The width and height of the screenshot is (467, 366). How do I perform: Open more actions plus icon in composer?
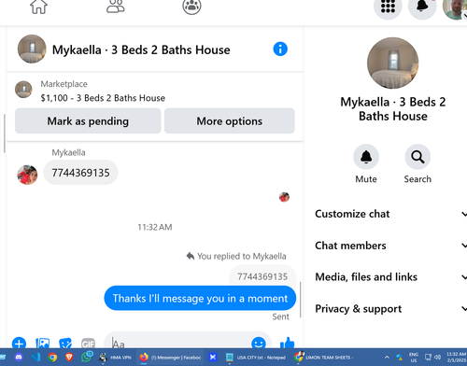pyautogui.click(x=19, y=344)
